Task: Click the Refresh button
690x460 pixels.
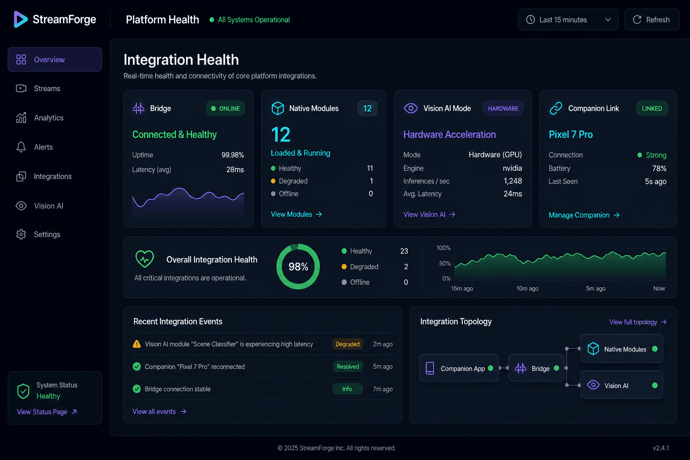Action: click(x=652, y=20)
